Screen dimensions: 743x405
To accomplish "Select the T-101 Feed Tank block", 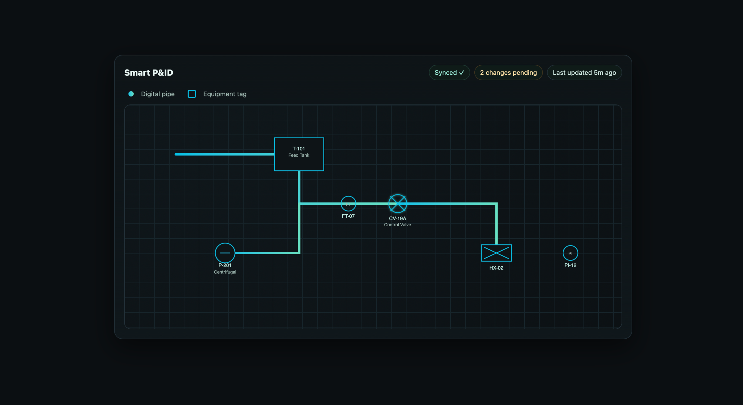I will 299,154.
